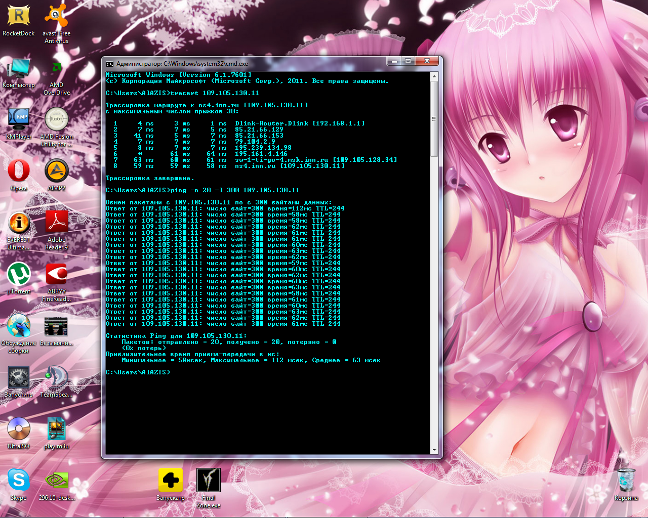Viewport: 648px width, 518px height.
Task: Click the hop address 79.104.2.9
Action: click(255, 142)
